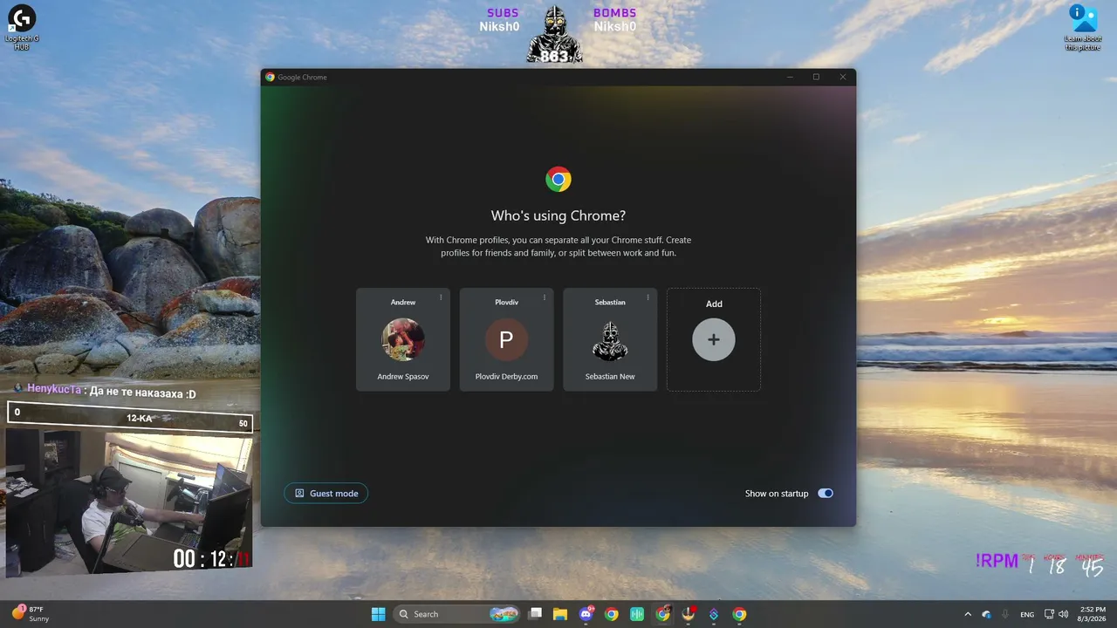Close the Google Chrome profile picker window

tap(843, 77)
